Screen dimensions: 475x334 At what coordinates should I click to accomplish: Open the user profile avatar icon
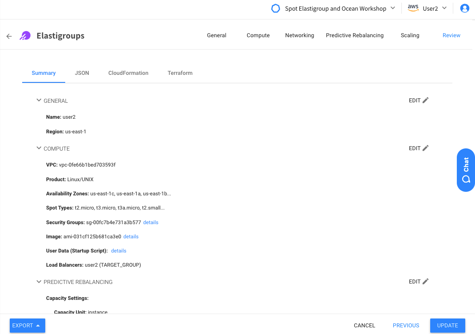pyautogui.click(x=464, y=8)
